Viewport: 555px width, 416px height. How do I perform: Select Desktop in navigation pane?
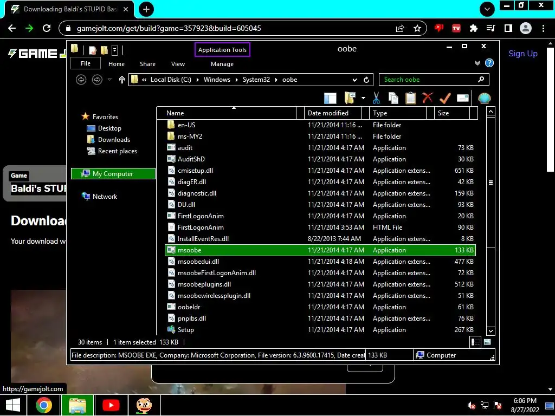pyautogui.click(x=109, y=128)
